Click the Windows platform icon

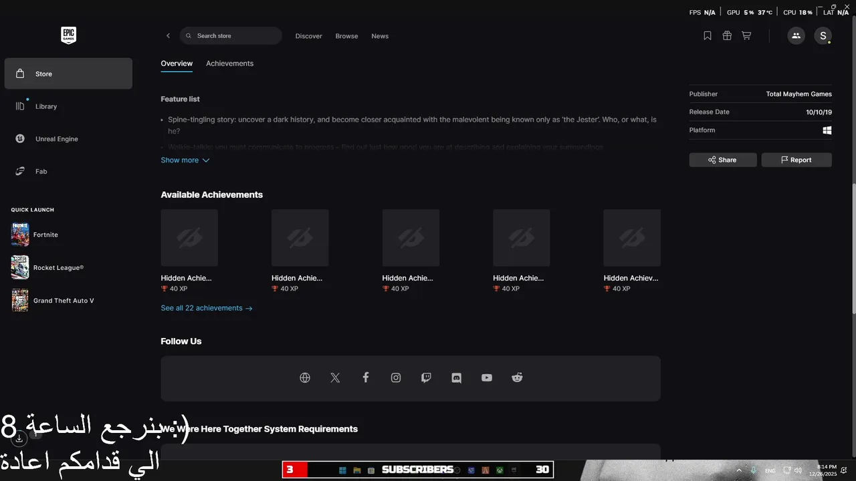(827, 130)
